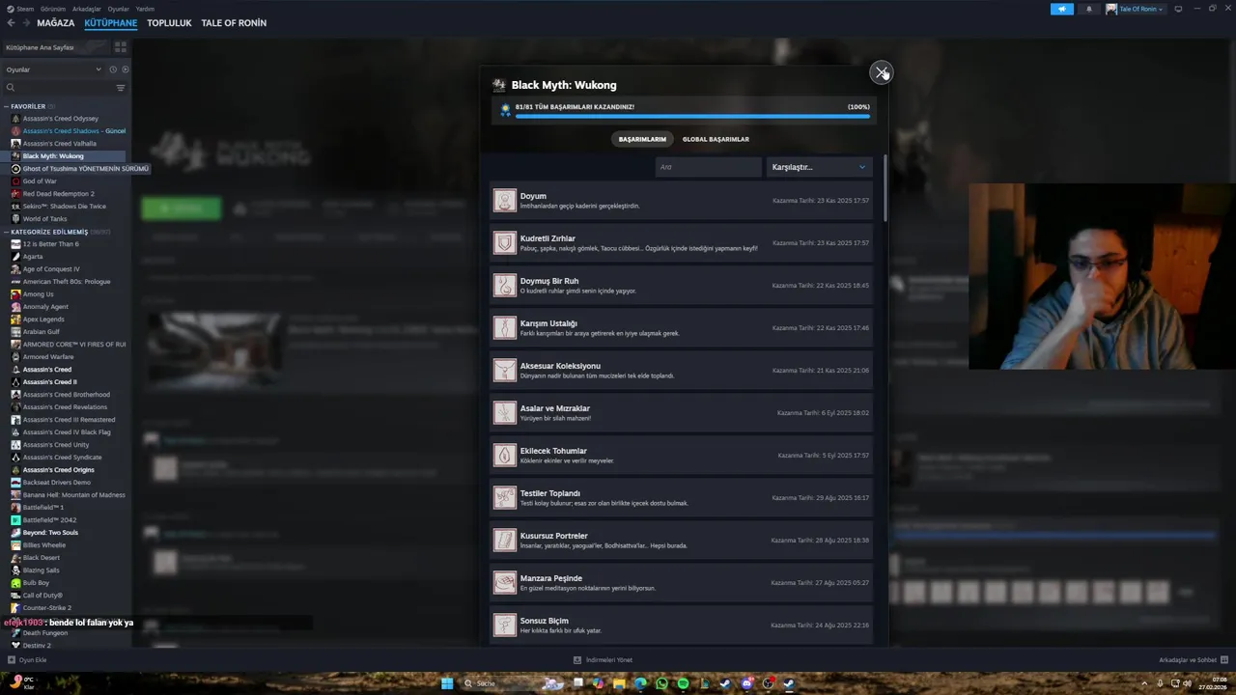
Task: Click the forward navigation arrow
Action: [x=25, y=23]
